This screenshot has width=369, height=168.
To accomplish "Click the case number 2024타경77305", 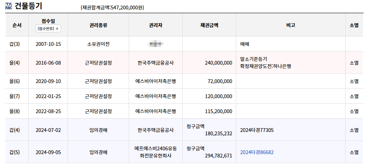I will point(257,130).
